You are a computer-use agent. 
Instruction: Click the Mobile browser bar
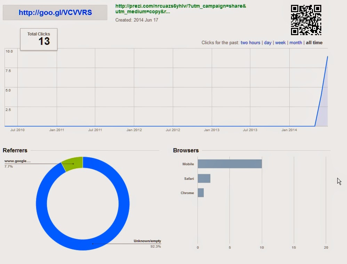click(230, 164)
